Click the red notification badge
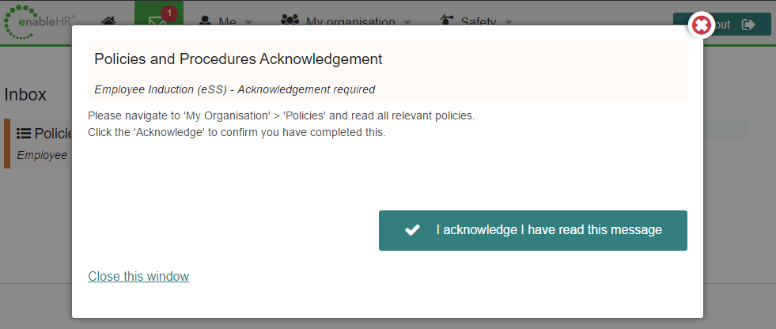This screenshot has height=329, width=776. tap(169, 14)
